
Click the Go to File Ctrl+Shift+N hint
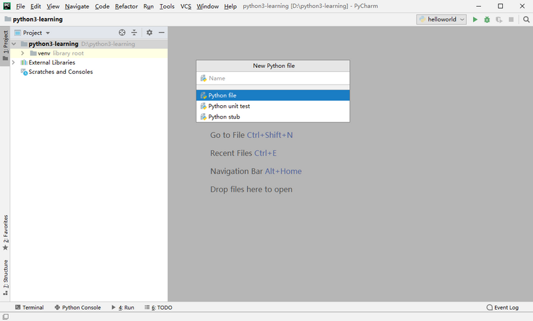pyautogui.click(x=251, y=135)
